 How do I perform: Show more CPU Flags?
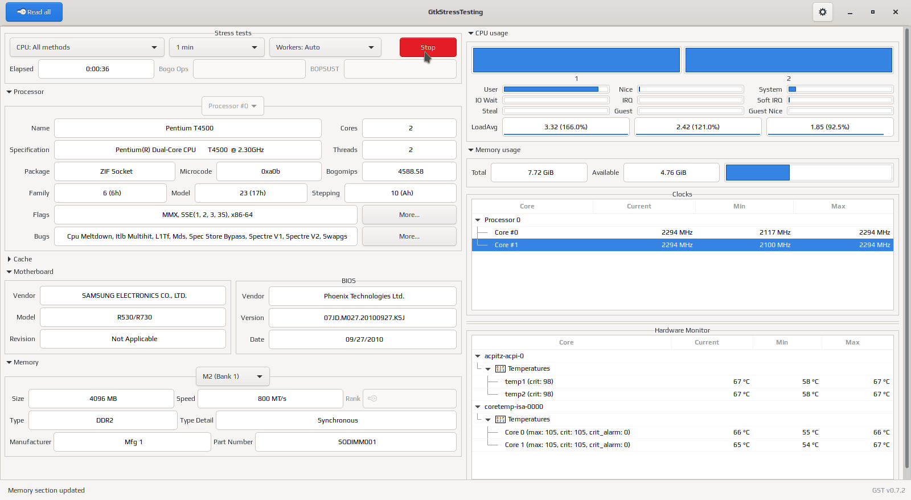(x=409, y=215)
